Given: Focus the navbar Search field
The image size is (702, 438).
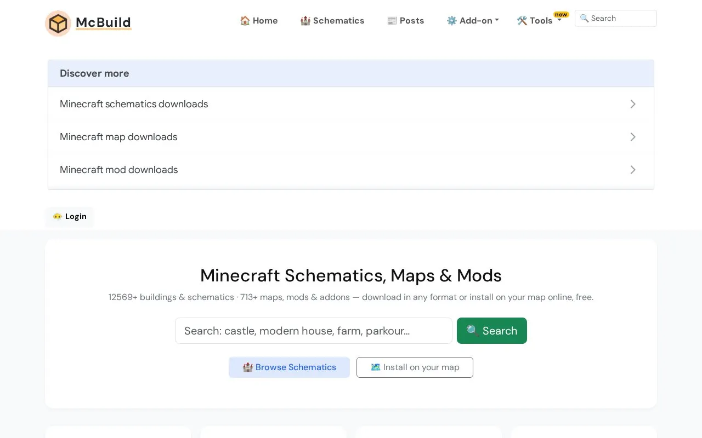Looking at the screenshot, I should tap(616, 18).
